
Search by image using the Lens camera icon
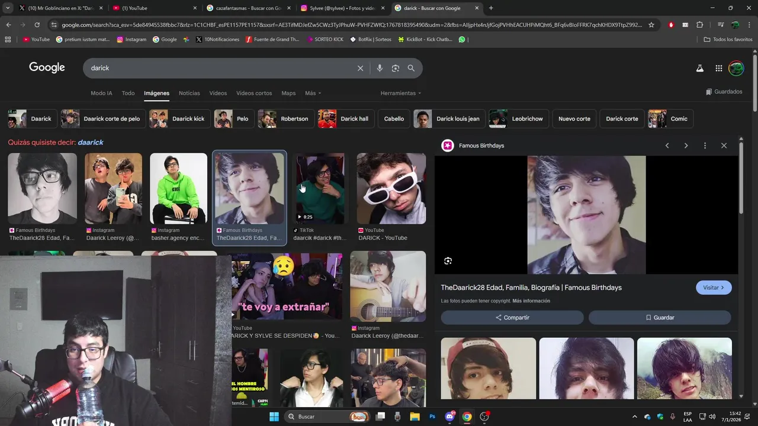(396, 68)
